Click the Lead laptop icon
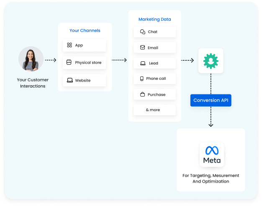262x206 pixels. point(143,64)
